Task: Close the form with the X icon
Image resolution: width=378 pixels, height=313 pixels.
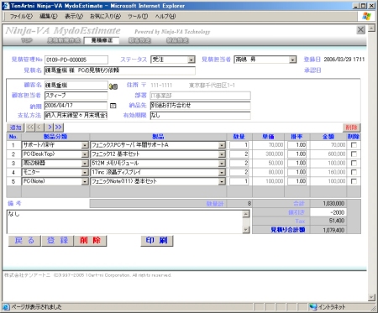Action: coord(360,30)
